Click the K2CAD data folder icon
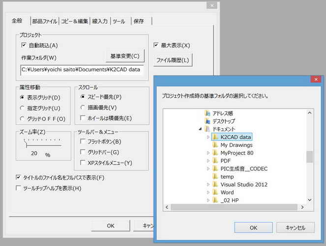 215,137
